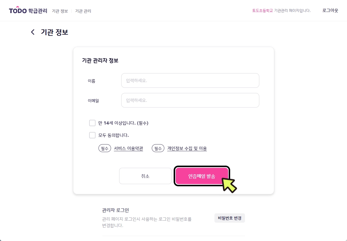This screenshot has width=347, height=241.
Task: Click the 만 14세 이상입니다 (필수) label text
Action: click(x=123, y=123)
